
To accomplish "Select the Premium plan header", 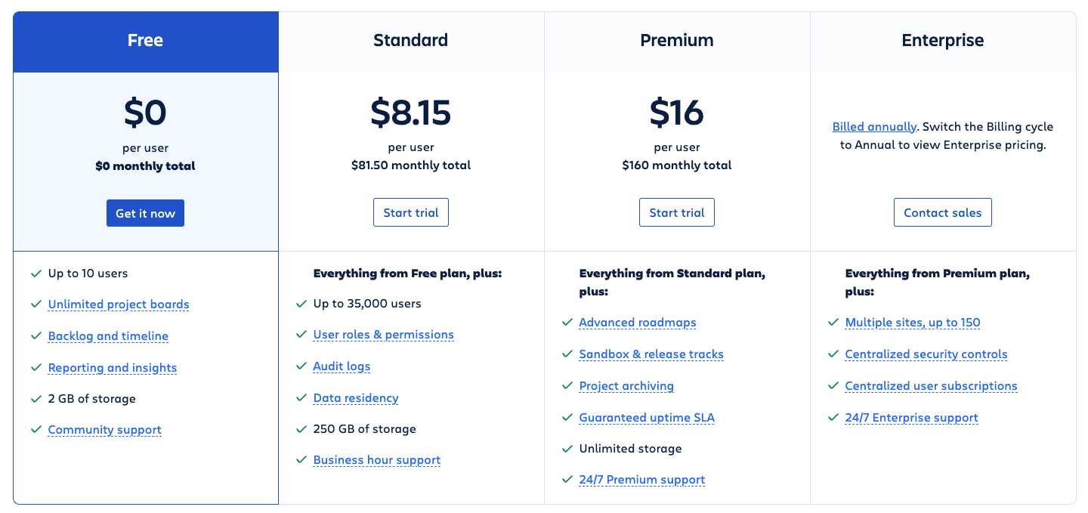I will pos(676,41).
